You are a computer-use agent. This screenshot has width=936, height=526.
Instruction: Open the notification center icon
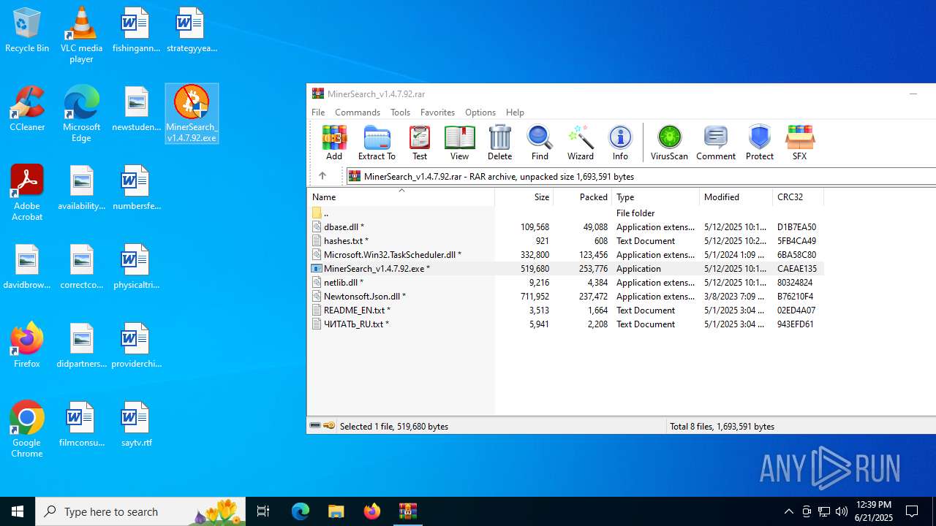[x=913, y=511]
